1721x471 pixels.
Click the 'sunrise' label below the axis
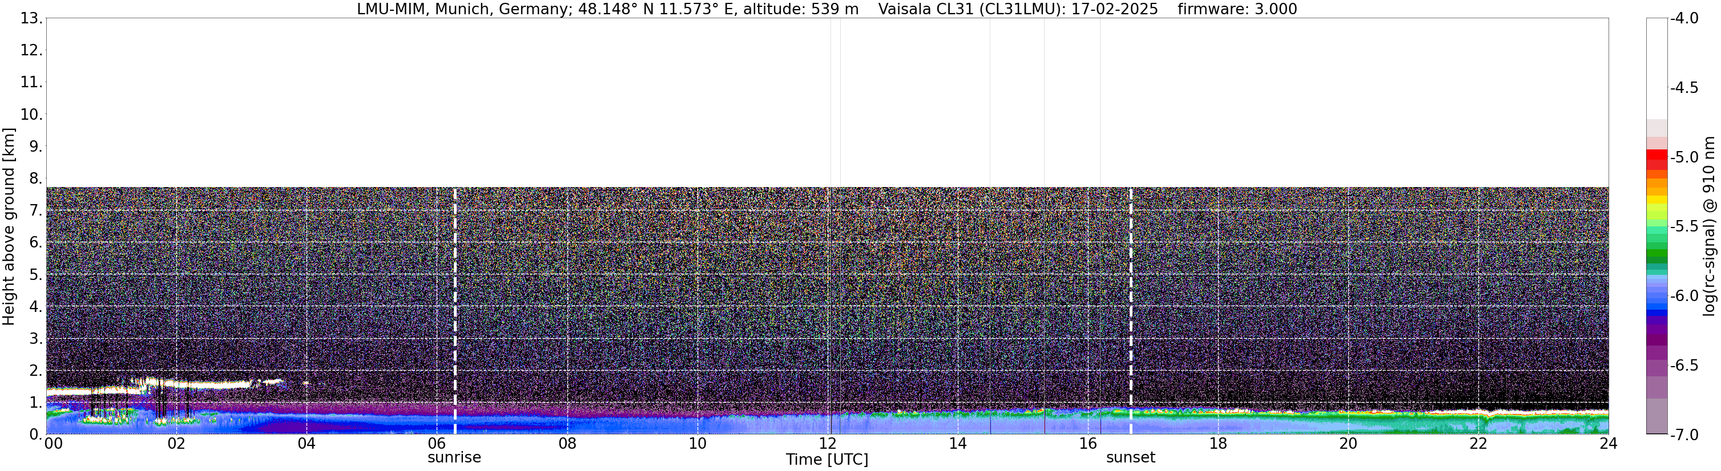(454, 458)
